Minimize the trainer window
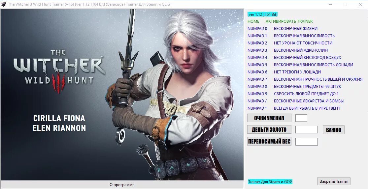The image size is (368, 189). [x=330, y=4]
